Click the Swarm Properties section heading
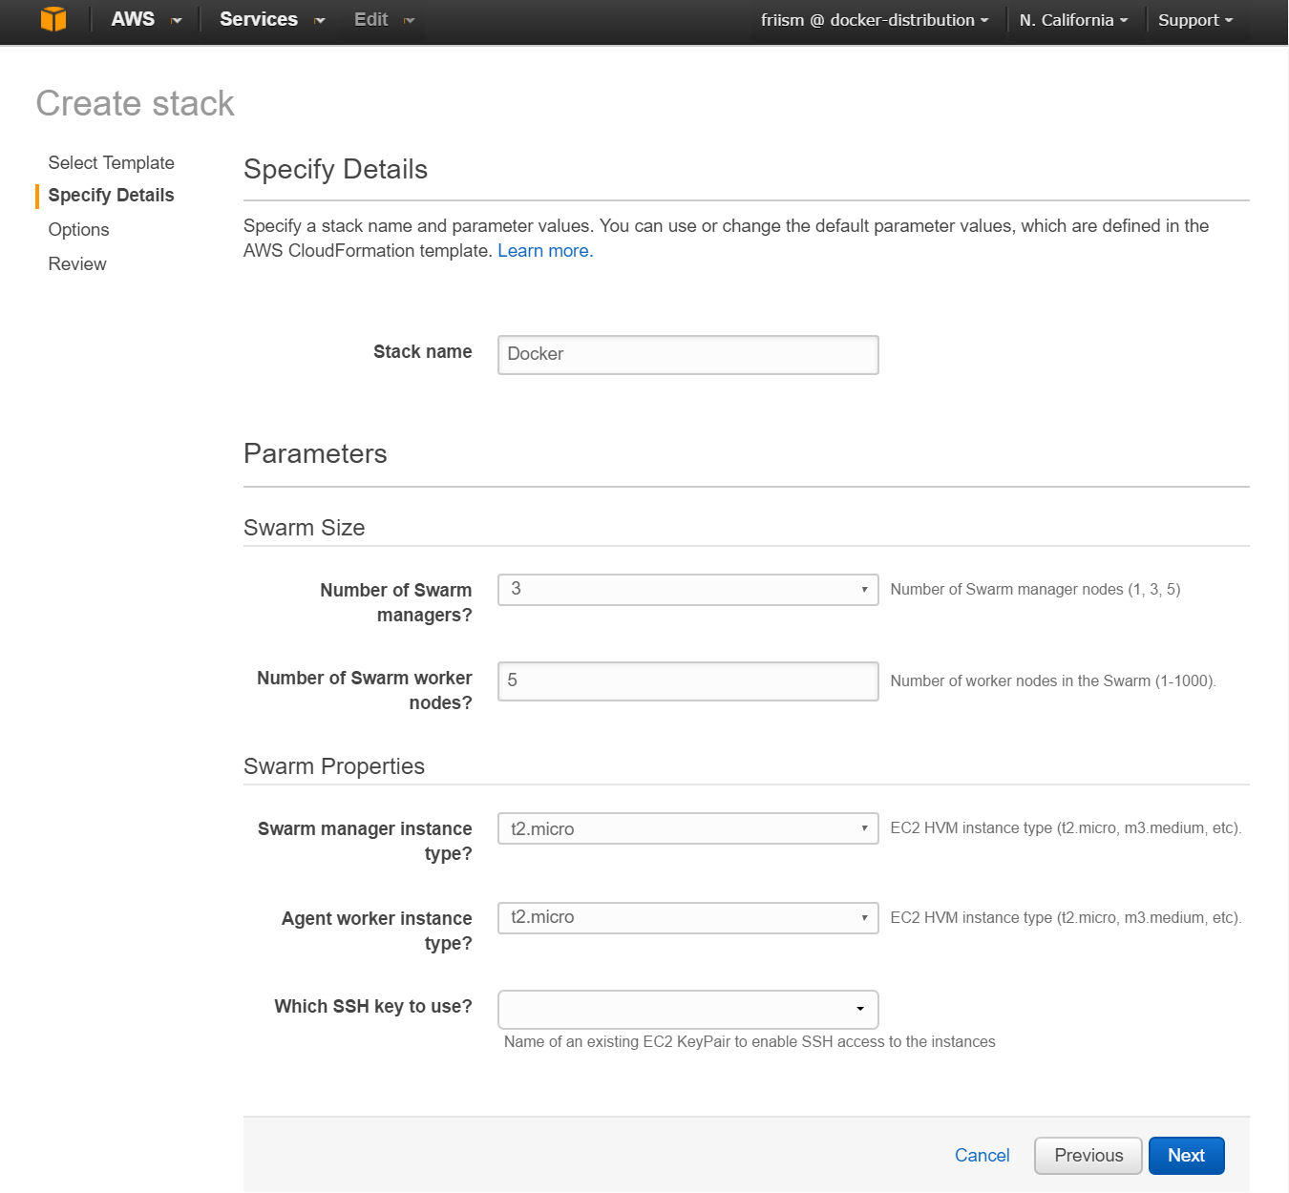1289x1193 pixels. (x=334, y=766)
